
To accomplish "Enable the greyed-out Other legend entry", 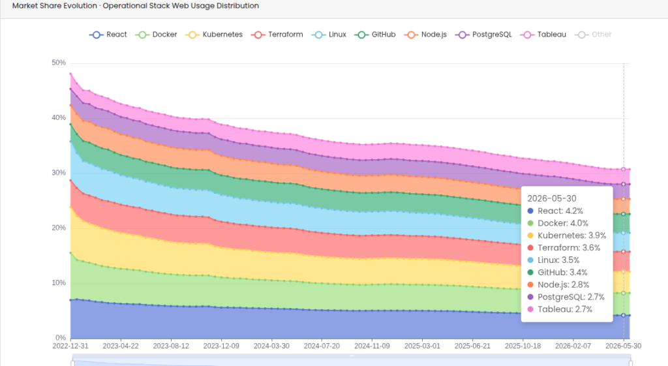I will (593, 35).
